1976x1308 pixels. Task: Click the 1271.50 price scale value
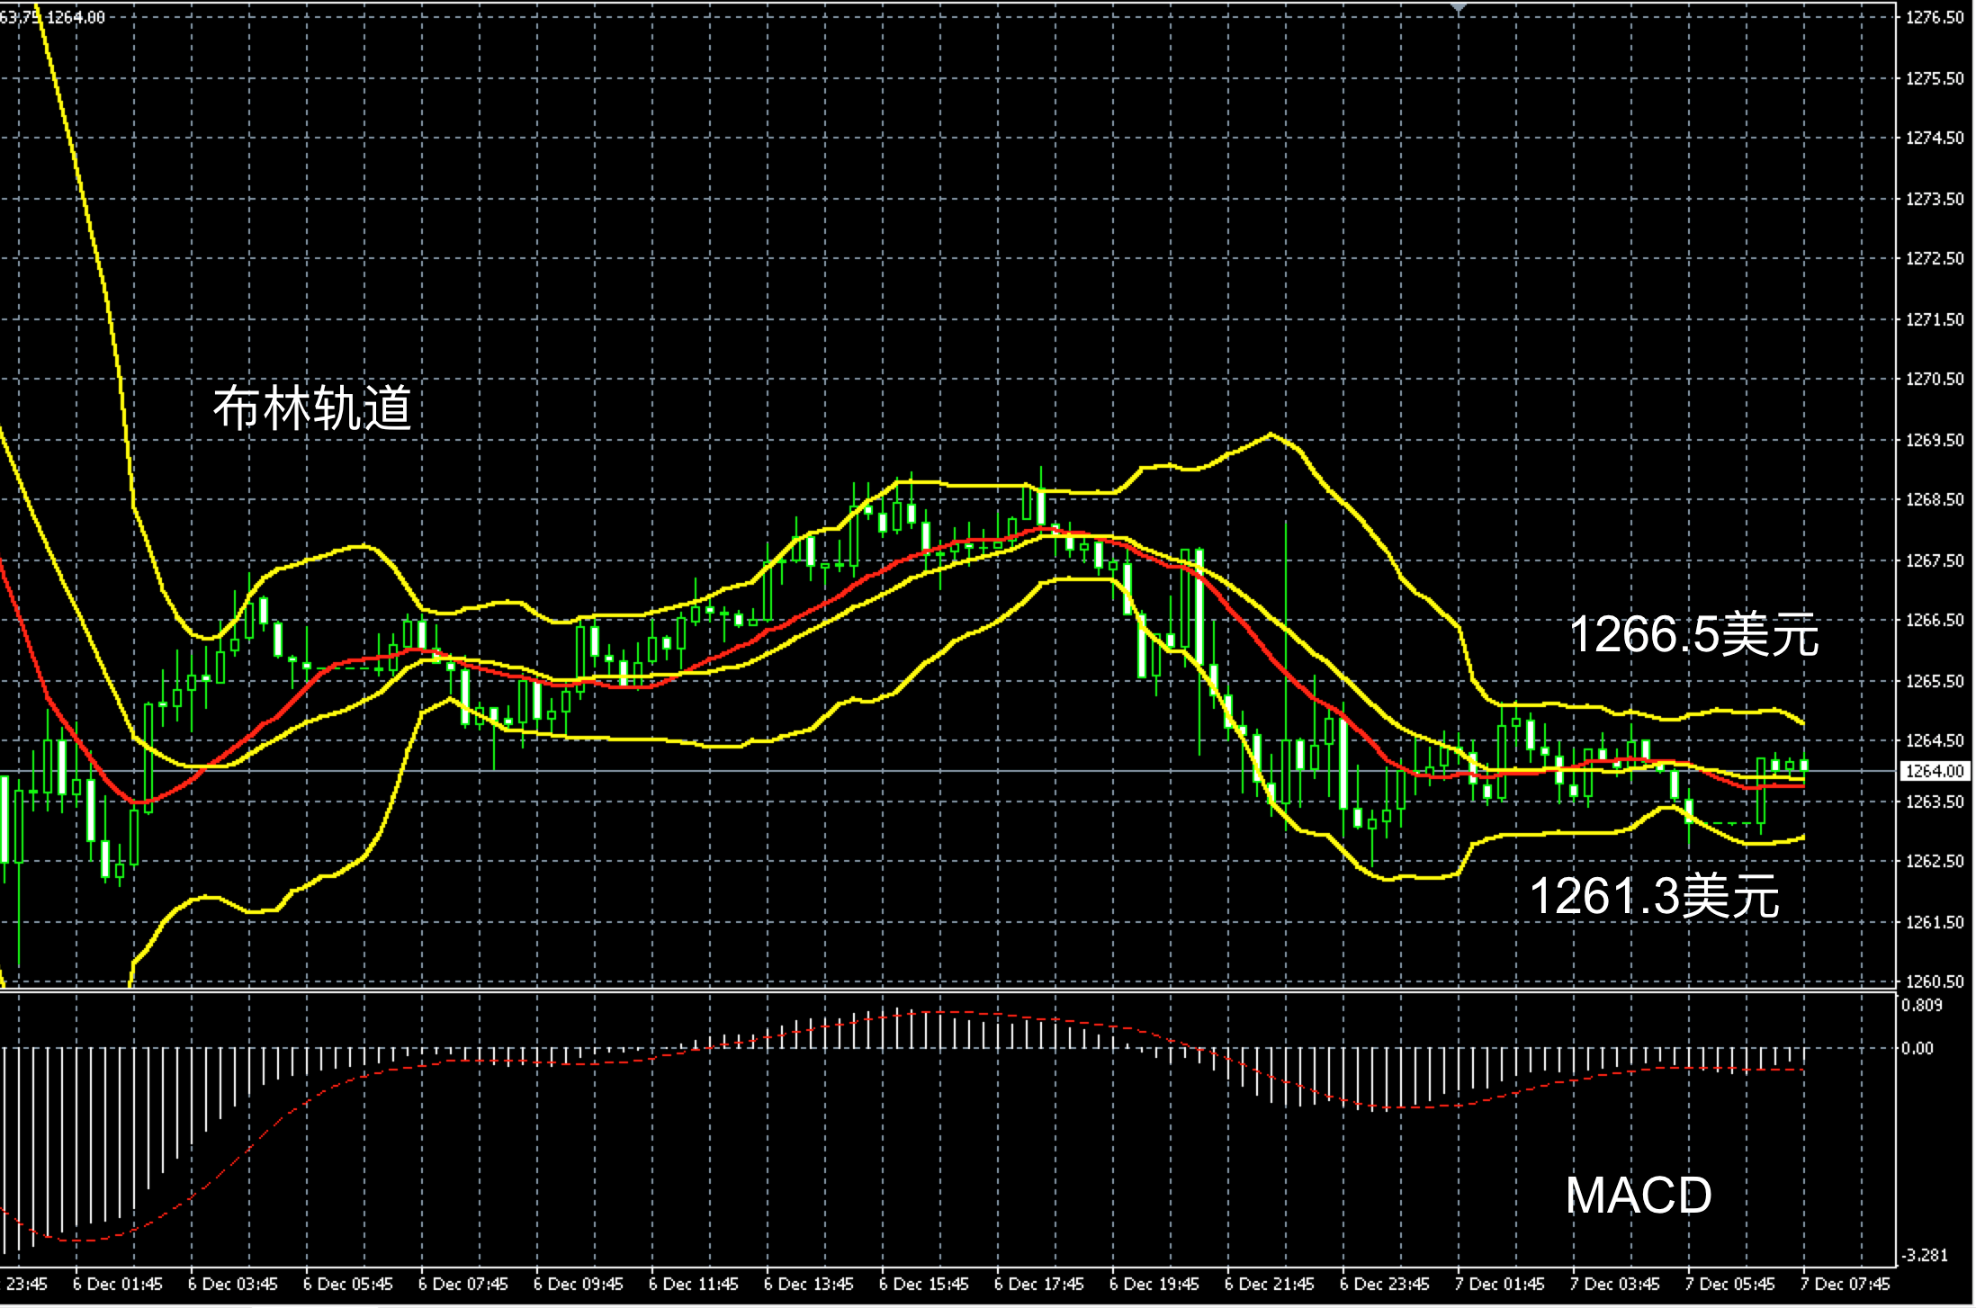pyautogui.click(x=1935, y=319)
